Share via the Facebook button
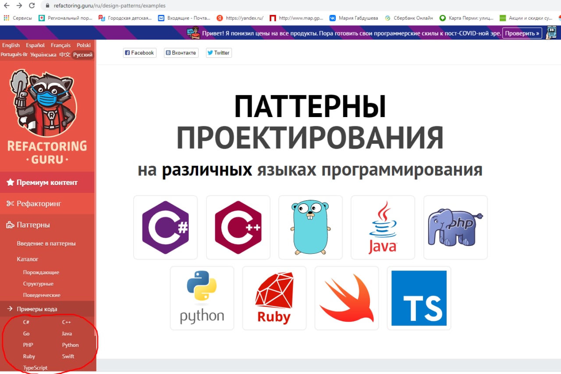The height and width of the screenshot is (374, 561). coord(139,53)
